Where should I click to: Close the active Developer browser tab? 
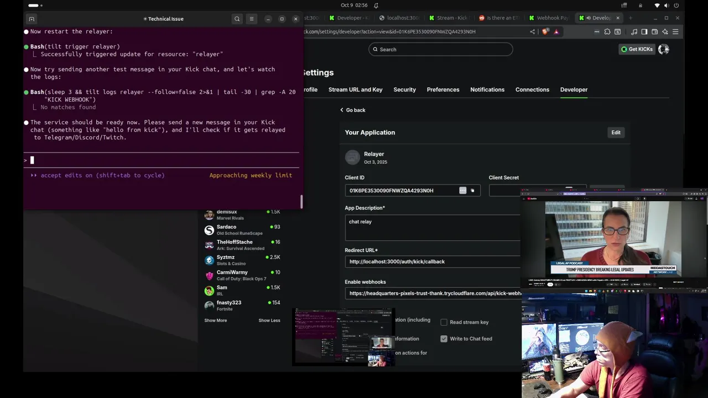618,18
